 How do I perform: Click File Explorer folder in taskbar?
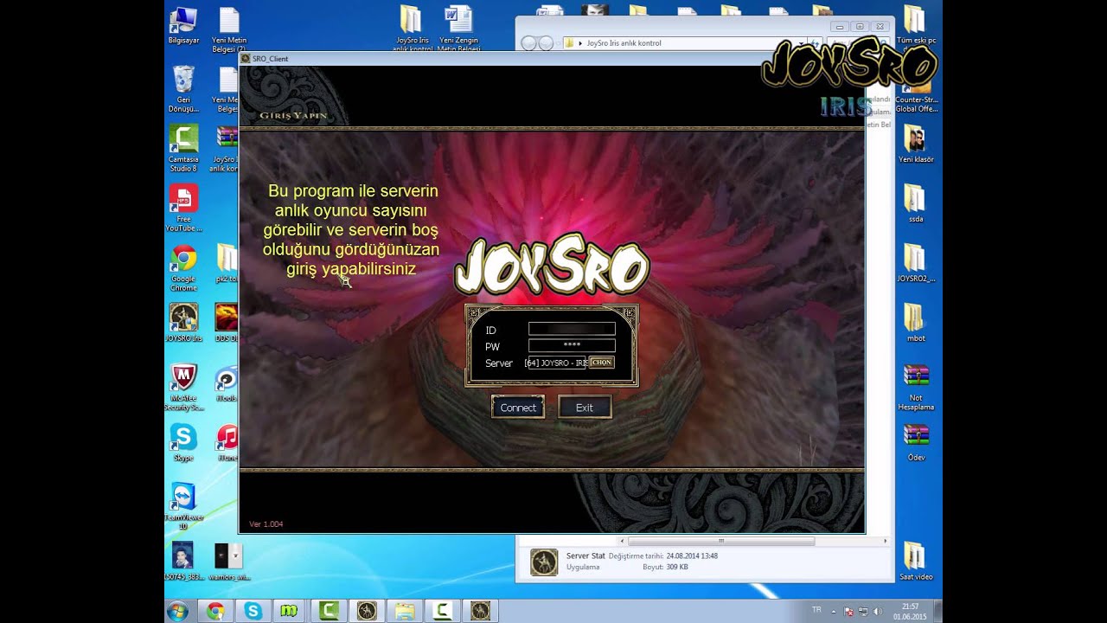(x=404, y=611)
